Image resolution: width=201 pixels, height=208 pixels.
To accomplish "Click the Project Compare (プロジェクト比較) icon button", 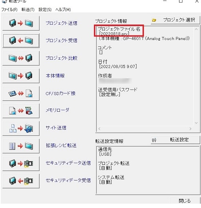I will [21, 58].
